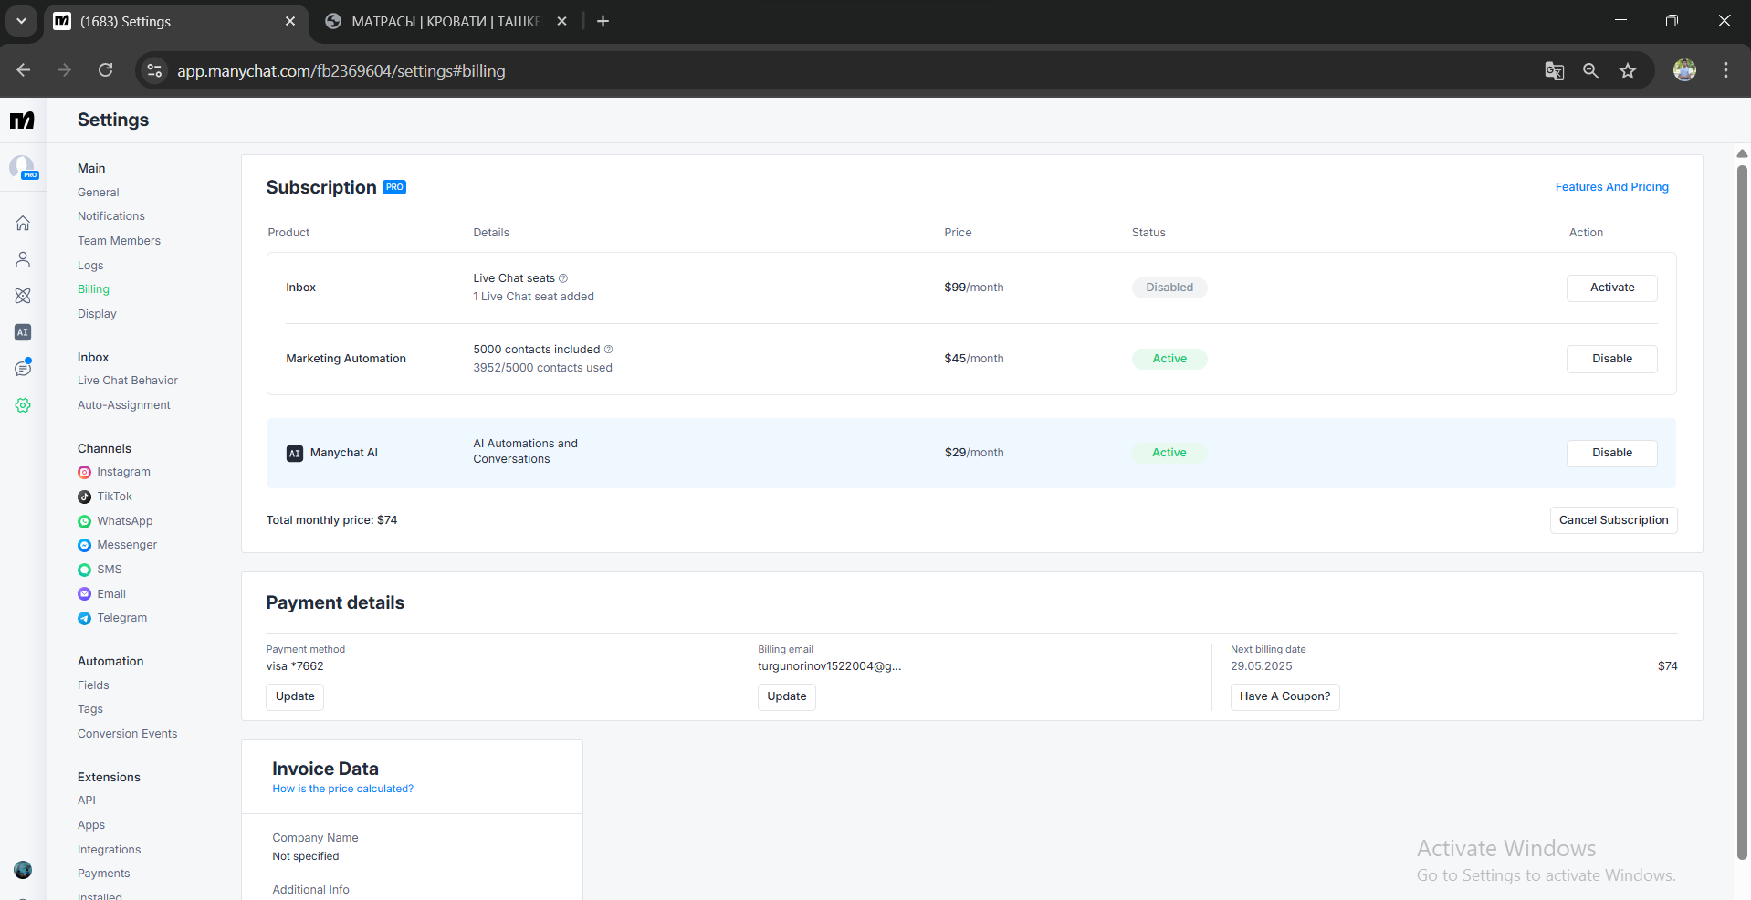Image resolution: width=1751 pixels, height=900 pixels.
Task: Go to Home via sidebar house icon
Action: tap(23, 223)
